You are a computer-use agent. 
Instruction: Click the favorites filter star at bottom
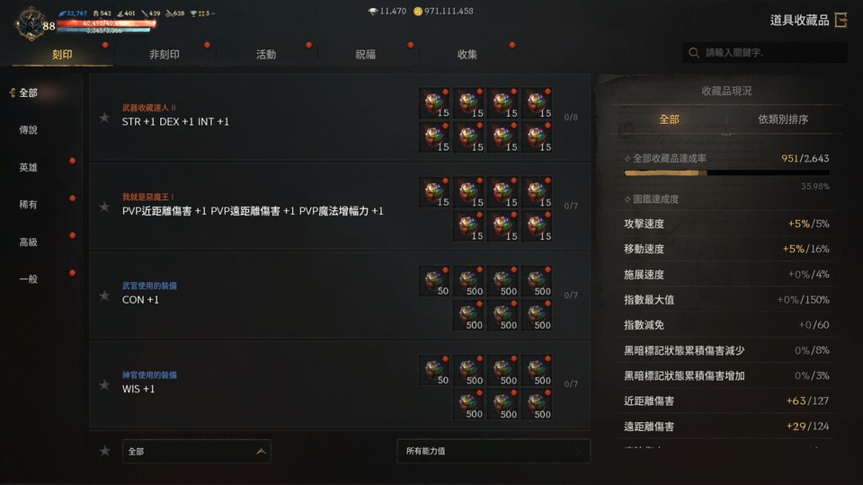pyautogui.click(x=104, y=451)
